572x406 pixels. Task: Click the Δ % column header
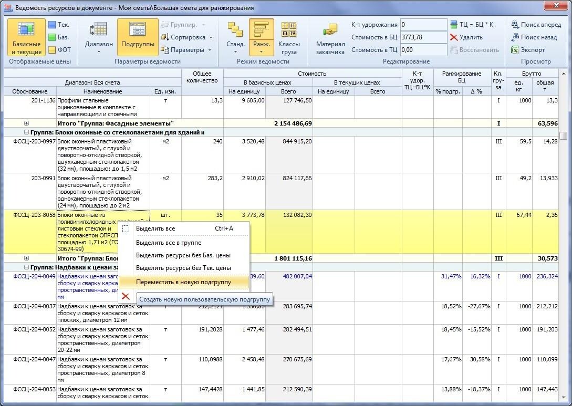(x=476, y=91)
